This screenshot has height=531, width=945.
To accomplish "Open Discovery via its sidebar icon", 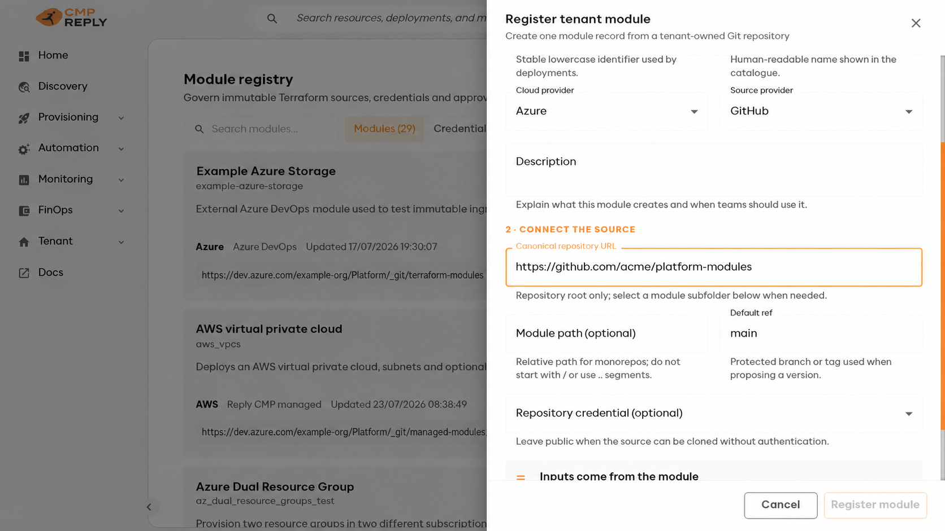I will pos(24,87).
